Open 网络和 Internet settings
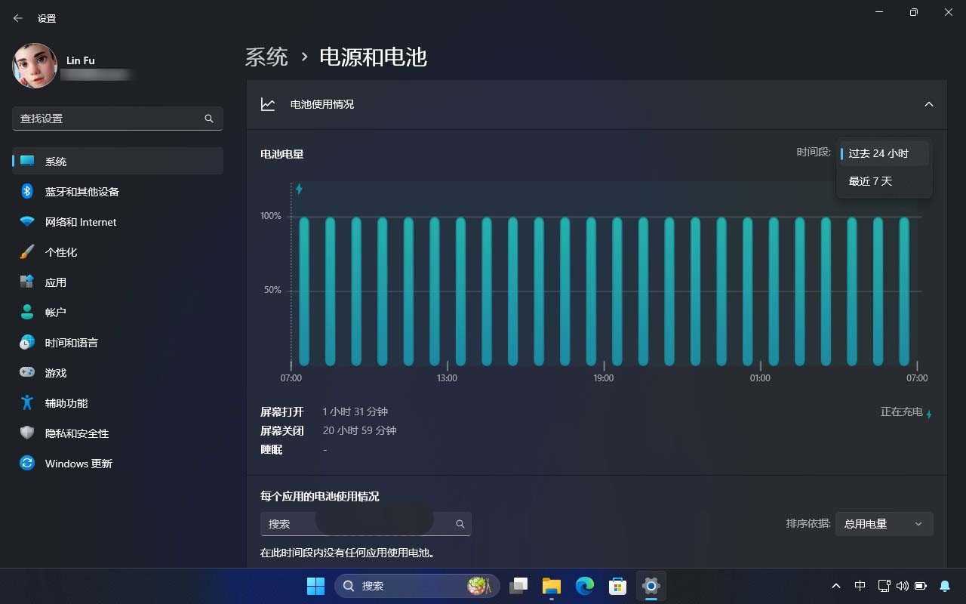 tap(79, 221)
